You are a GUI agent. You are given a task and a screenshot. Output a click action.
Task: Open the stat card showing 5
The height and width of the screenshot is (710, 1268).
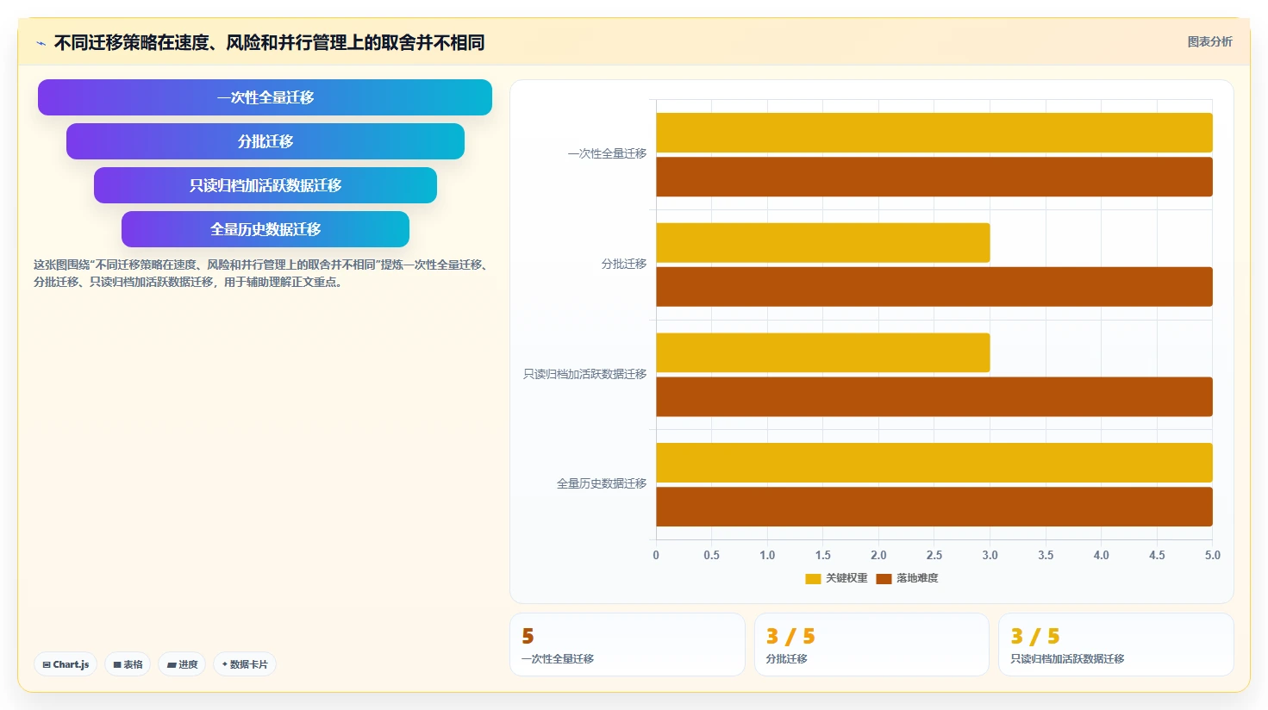coord(628,645)
